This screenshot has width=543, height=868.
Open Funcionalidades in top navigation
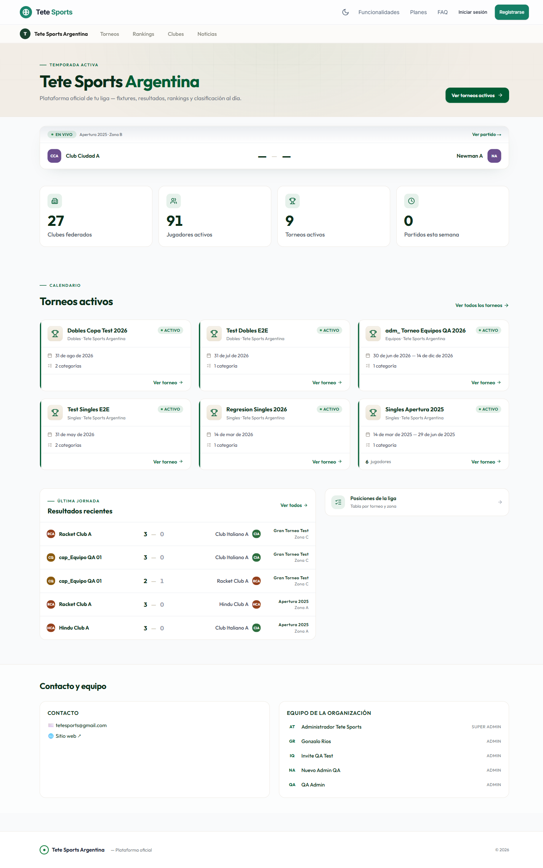[379, 12]
